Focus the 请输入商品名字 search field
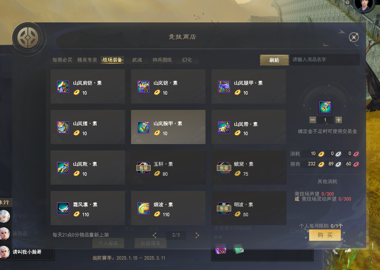The image size is (380, 270). pyautogui.click(x=325, y=60)
